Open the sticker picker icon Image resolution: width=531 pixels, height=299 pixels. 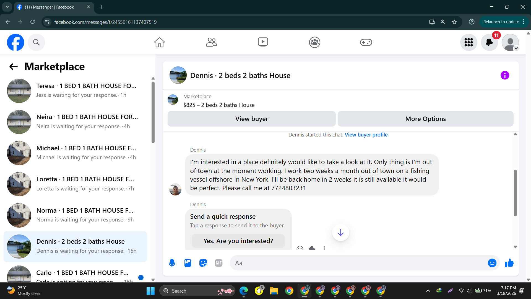[x=203, y=263]
